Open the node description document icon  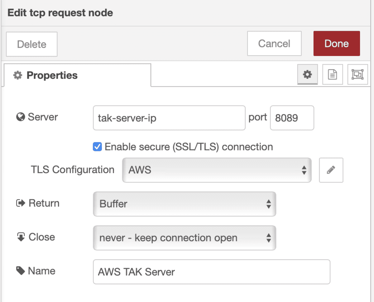[332, 75]
